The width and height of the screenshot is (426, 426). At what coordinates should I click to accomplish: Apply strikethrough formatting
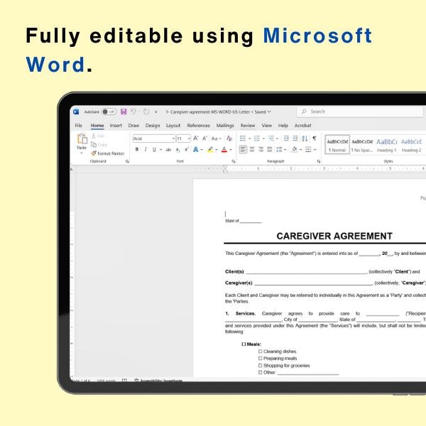click(x=169, y=149)
